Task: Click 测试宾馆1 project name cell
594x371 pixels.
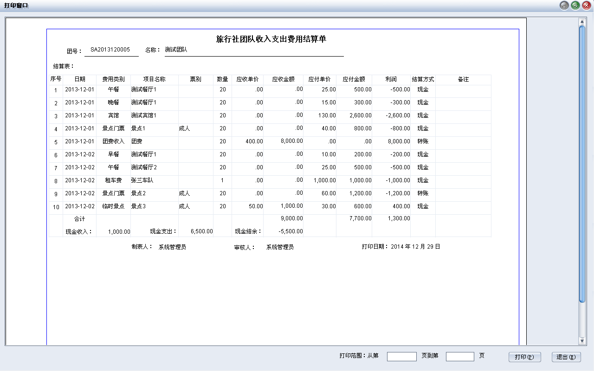Action: pyautogui.click(x=144, y=115)
